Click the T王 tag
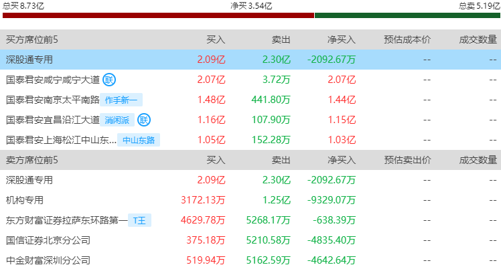The image size is (501, 265). 139,220
